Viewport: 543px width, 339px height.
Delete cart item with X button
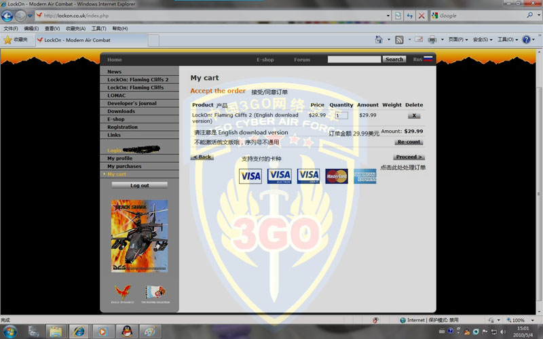point(414,115)
